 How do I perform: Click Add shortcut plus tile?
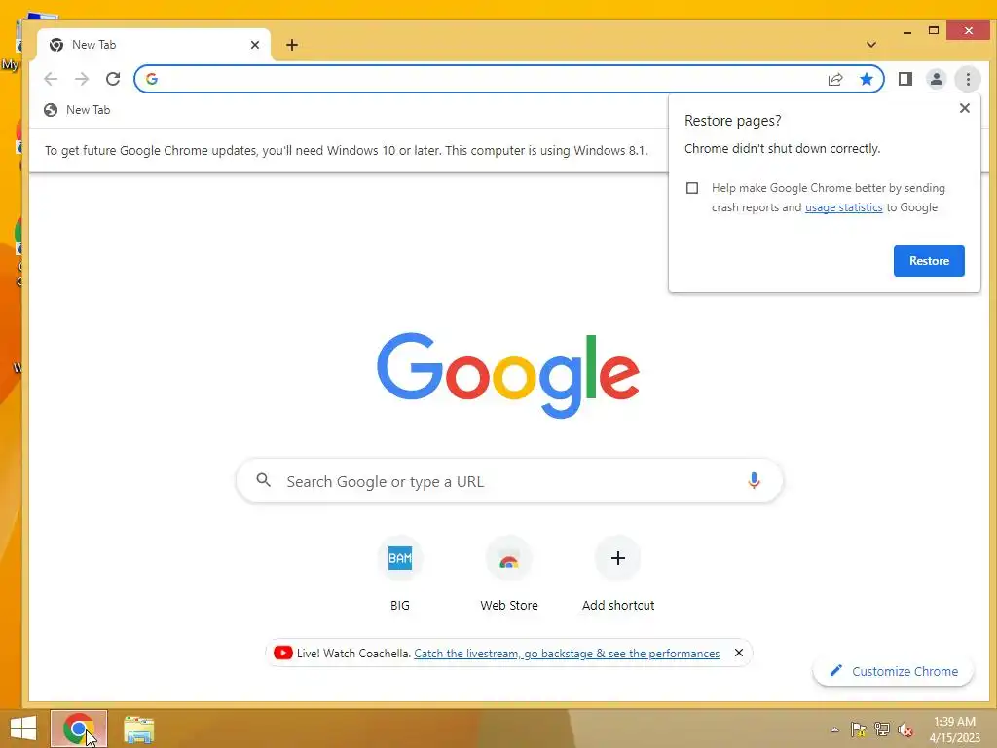[618, 575]
